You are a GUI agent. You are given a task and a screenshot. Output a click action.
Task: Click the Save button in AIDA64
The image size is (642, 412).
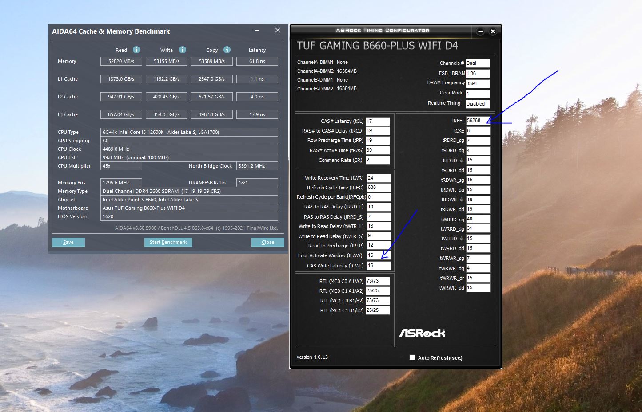click(68, 242)
